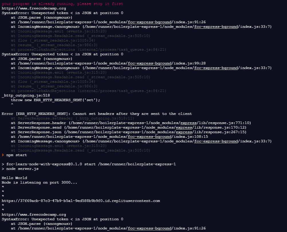Click the 'throw new ERR_HTTP_HEADERS_SENT' line
The image size is (287, 232).
56,100
